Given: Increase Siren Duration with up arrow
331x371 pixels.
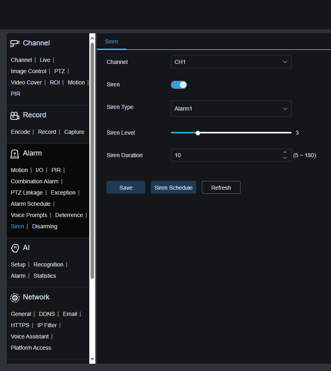Looking at the screenshot, I should [285, 152].
